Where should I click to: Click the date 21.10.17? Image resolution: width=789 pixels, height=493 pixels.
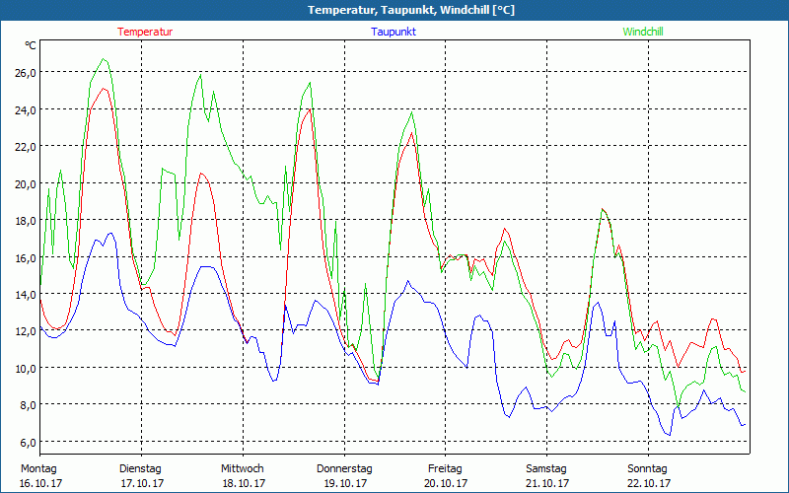click(548, 483)
